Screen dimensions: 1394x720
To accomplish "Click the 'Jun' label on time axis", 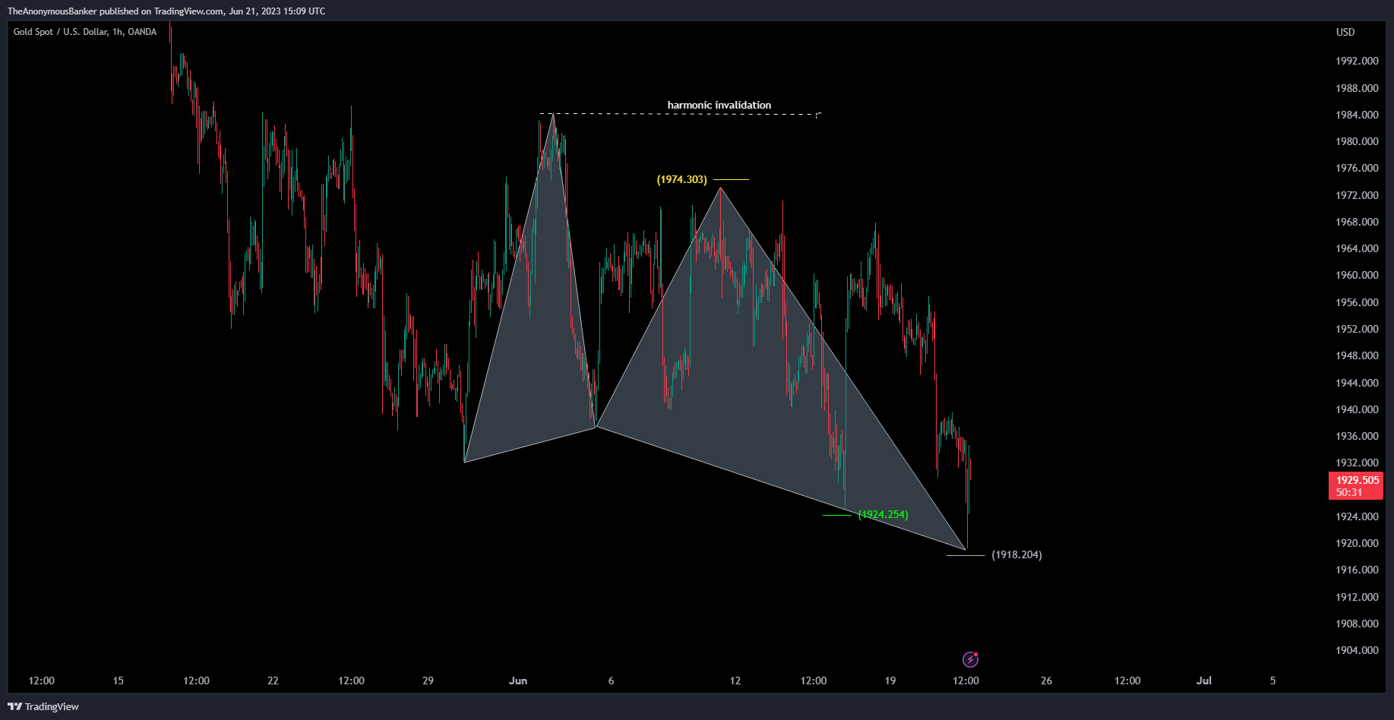I will point(518,681).
